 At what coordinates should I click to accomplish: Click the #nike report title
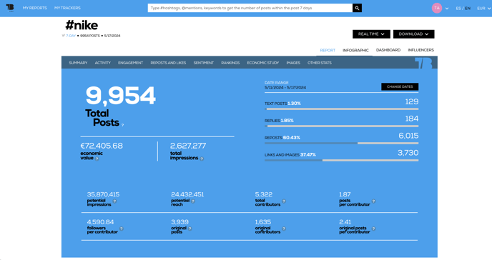click(82, 25)
